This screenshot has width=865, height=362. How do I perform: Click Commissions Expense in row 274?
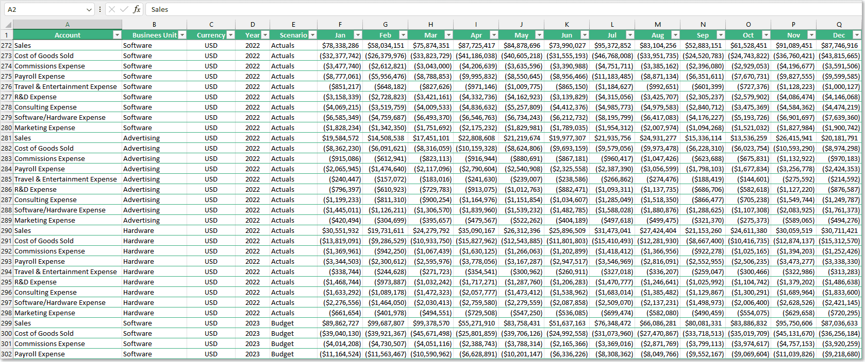coord(68,66)
